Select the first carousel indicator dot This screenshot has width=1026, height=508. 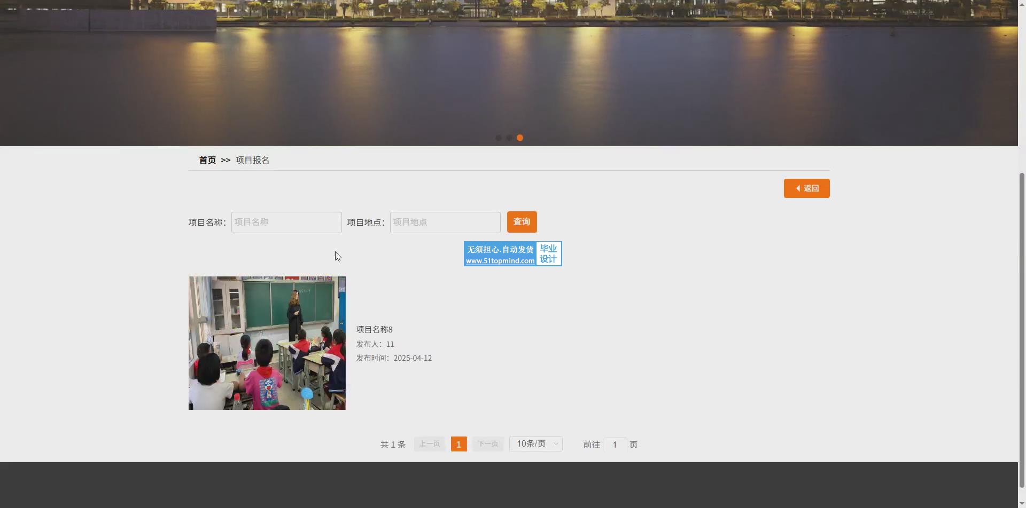coord(498,138)
